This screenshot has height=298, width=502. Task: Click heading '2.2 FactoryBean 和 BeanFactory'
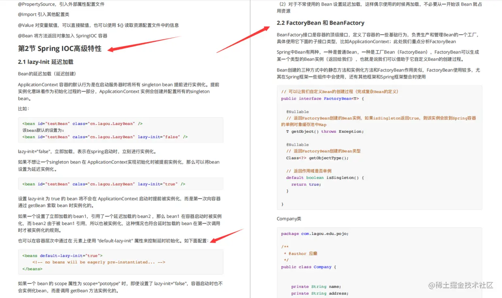coord(321,23)
